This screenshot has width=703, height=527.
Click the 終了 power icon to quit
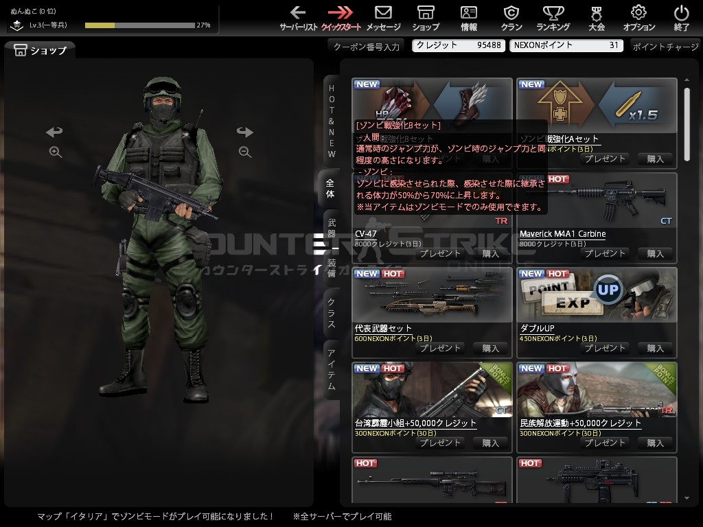click(x=682, y=19)
